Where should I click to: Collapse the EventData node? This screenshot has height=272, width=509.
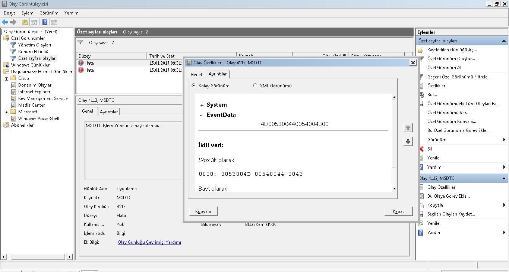tap(201, 115)
